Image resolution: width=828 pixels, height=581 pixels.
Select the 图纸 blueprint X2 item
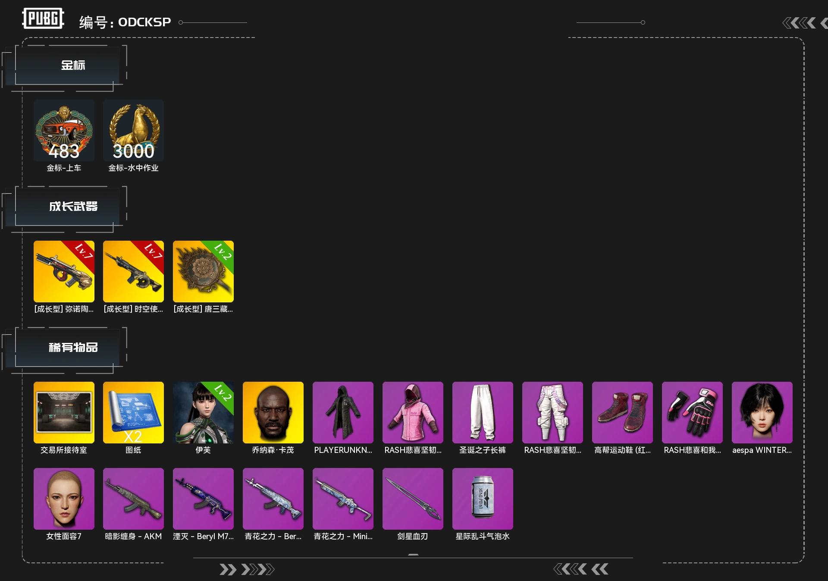pos(133,412)
